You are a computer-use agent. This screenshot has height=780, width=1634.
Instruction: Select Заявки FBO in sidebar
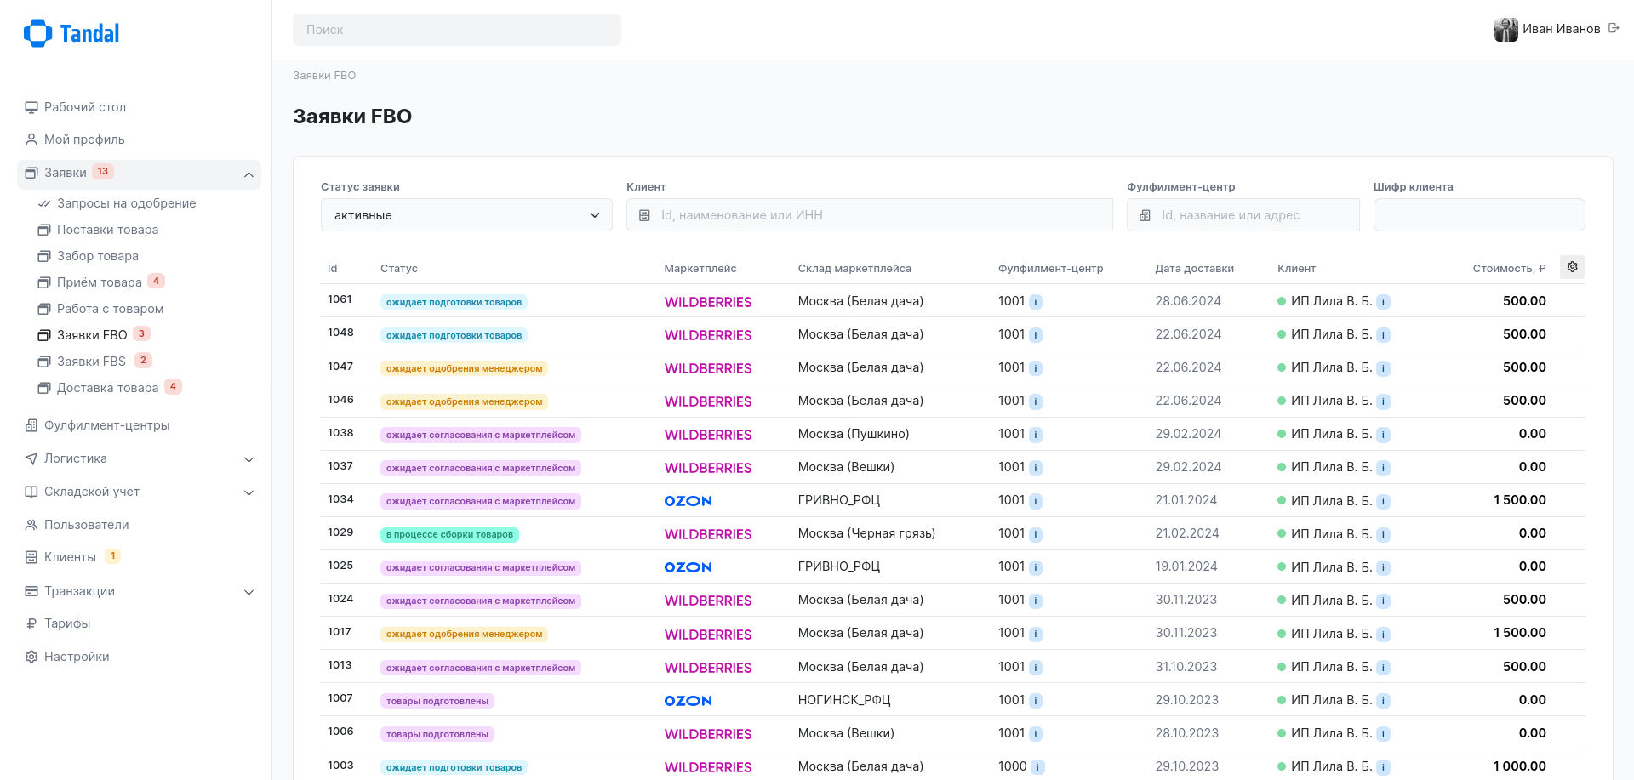[92, 335]
